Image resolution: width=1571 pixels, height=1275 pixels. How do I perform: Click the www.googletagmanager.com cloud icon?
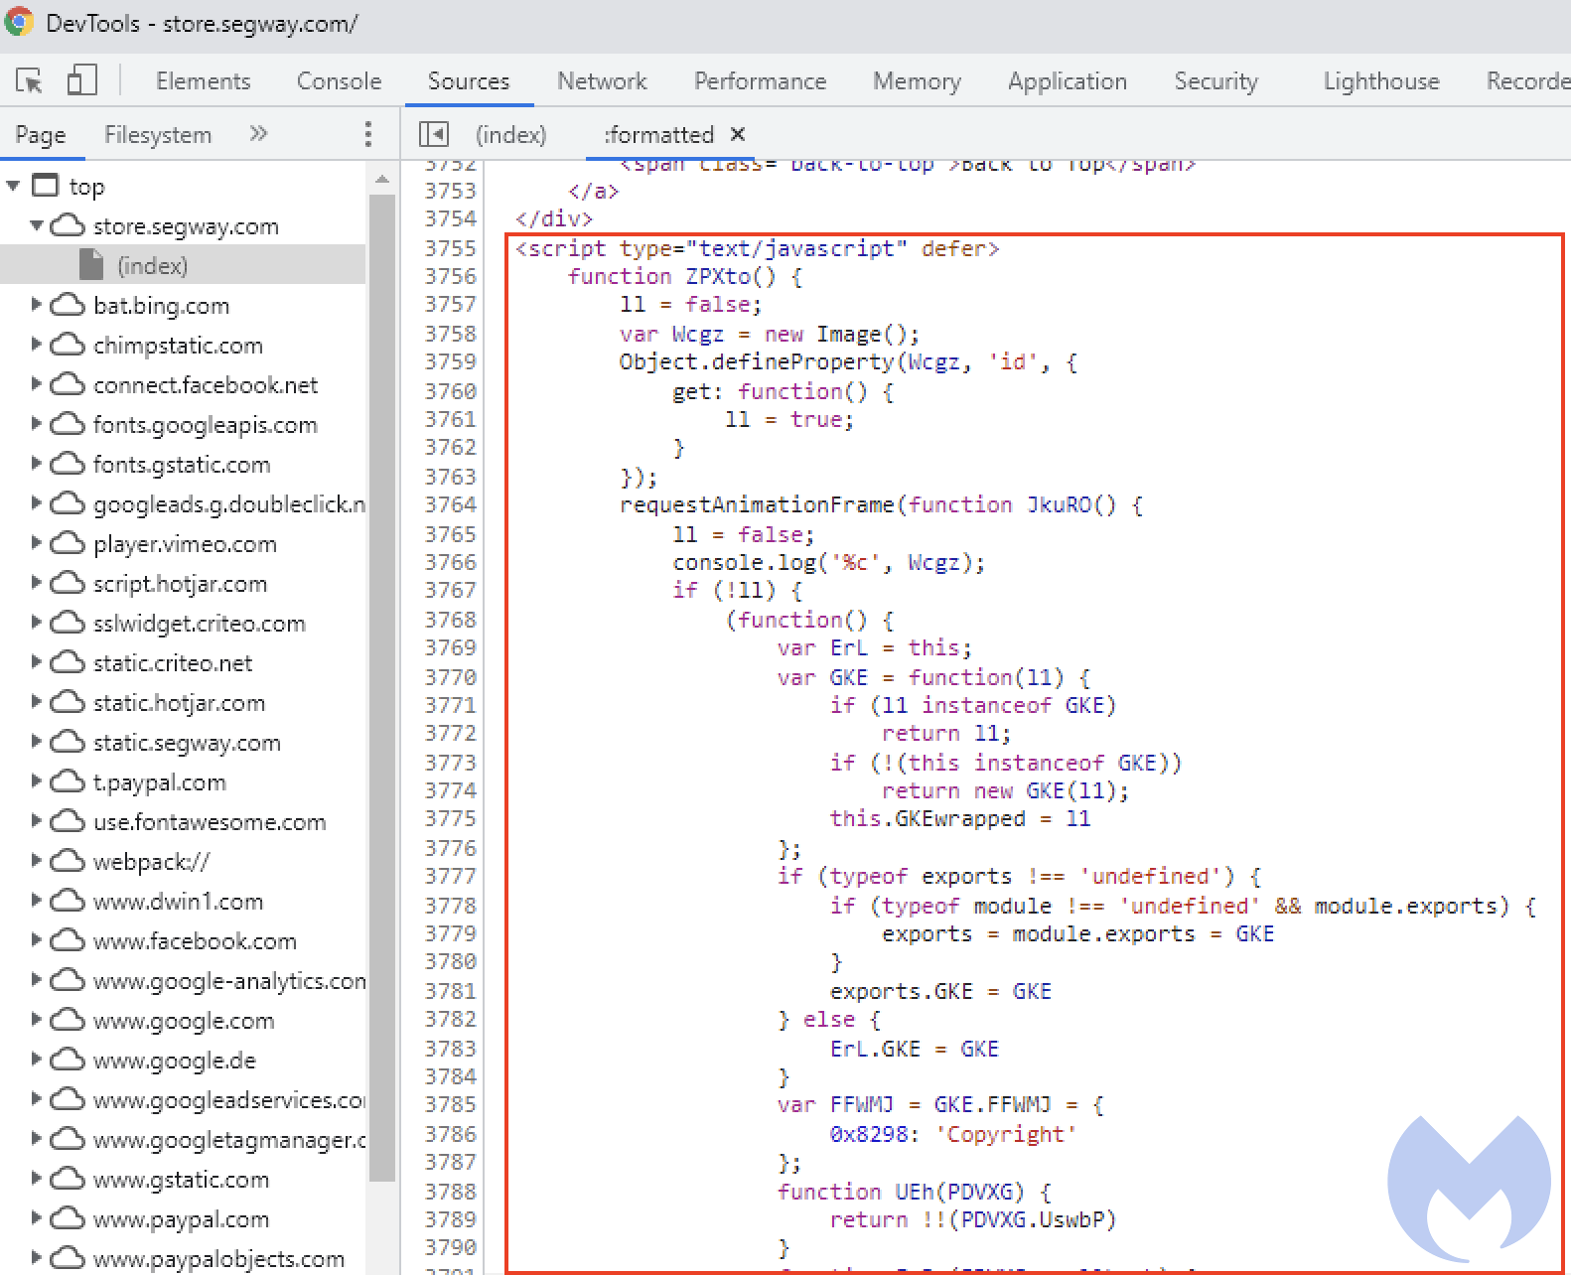click(68, 1139)
